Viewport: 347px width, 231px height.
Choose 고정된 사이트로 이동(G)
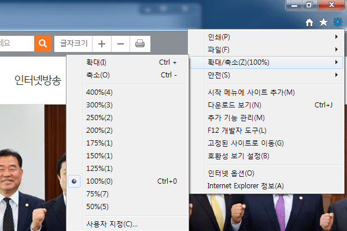click(266, 143)
